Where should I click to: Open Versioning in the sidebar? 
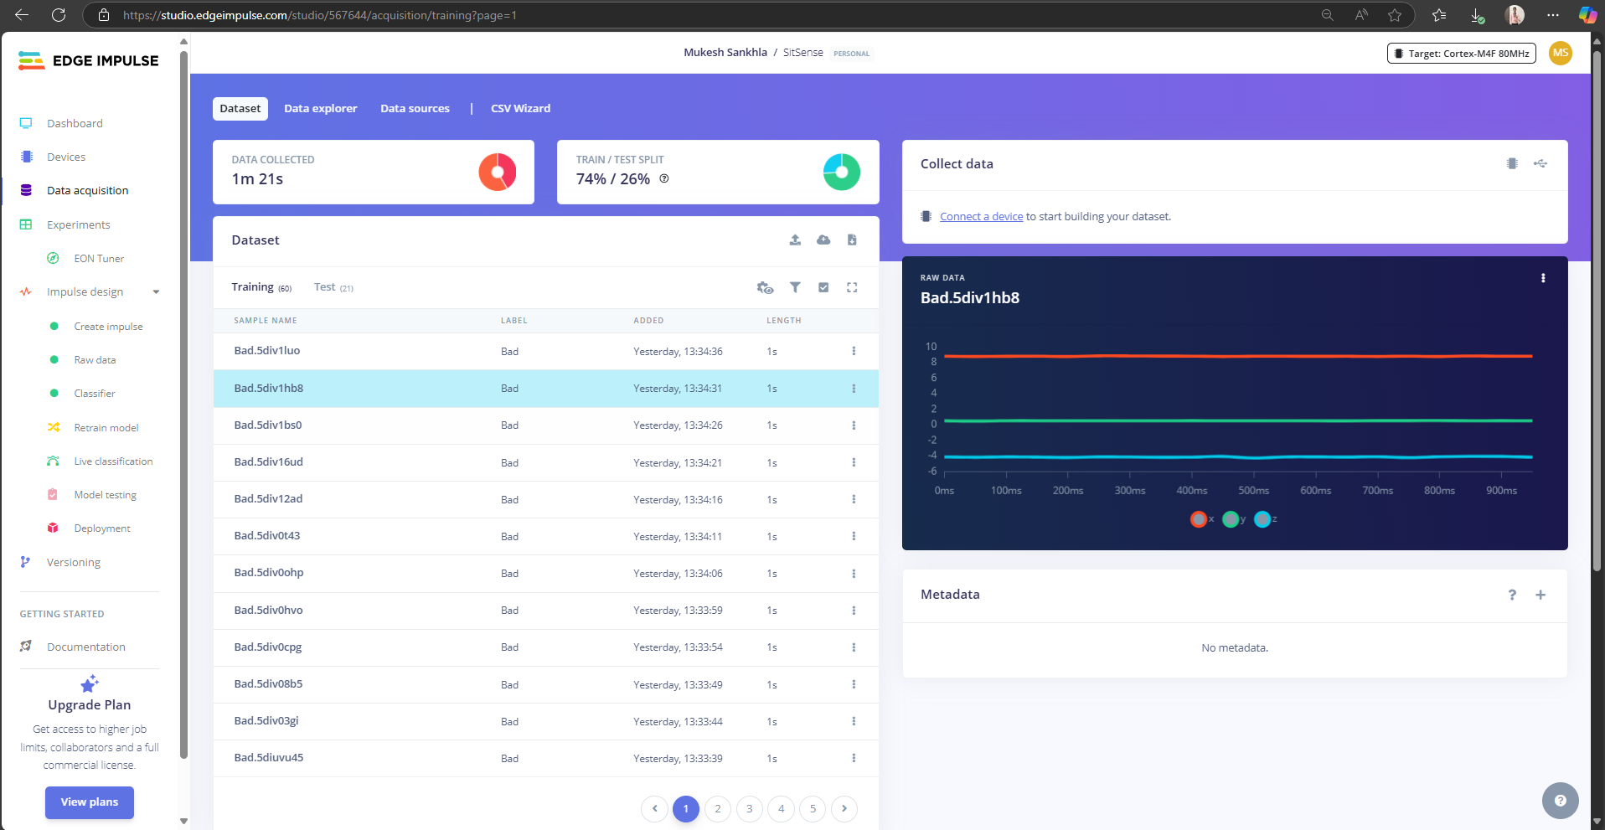tap(73, 562)
